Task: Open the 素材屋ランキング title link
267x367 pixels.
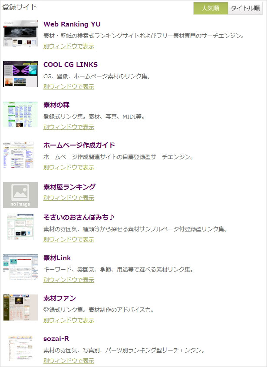Action: pyautogui.click(x=69, y=187)
